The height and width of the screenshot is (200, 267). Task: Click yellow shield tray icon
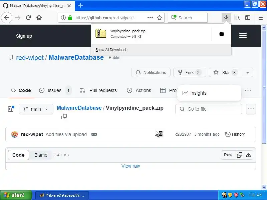(230, 195)
